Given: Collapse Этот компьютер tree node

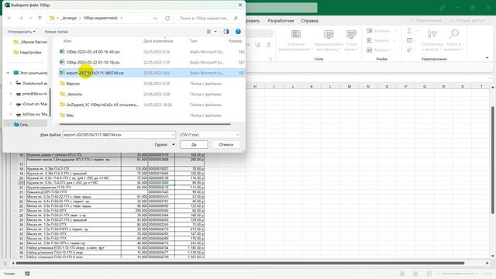Looking at the screenshot, I should click(x=8, y=73).
